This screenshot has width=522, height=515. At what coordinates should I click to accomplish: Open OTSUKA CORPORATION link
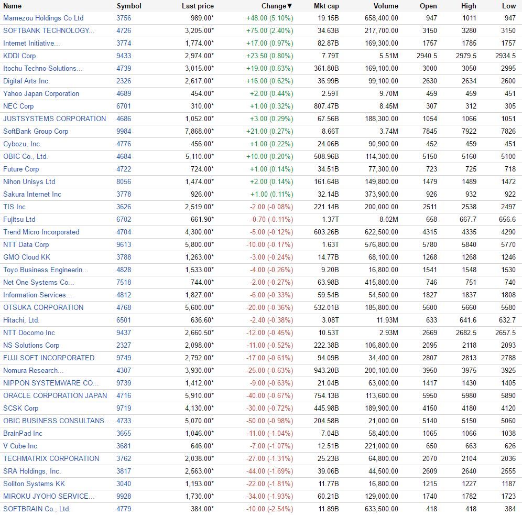[43, 307]
